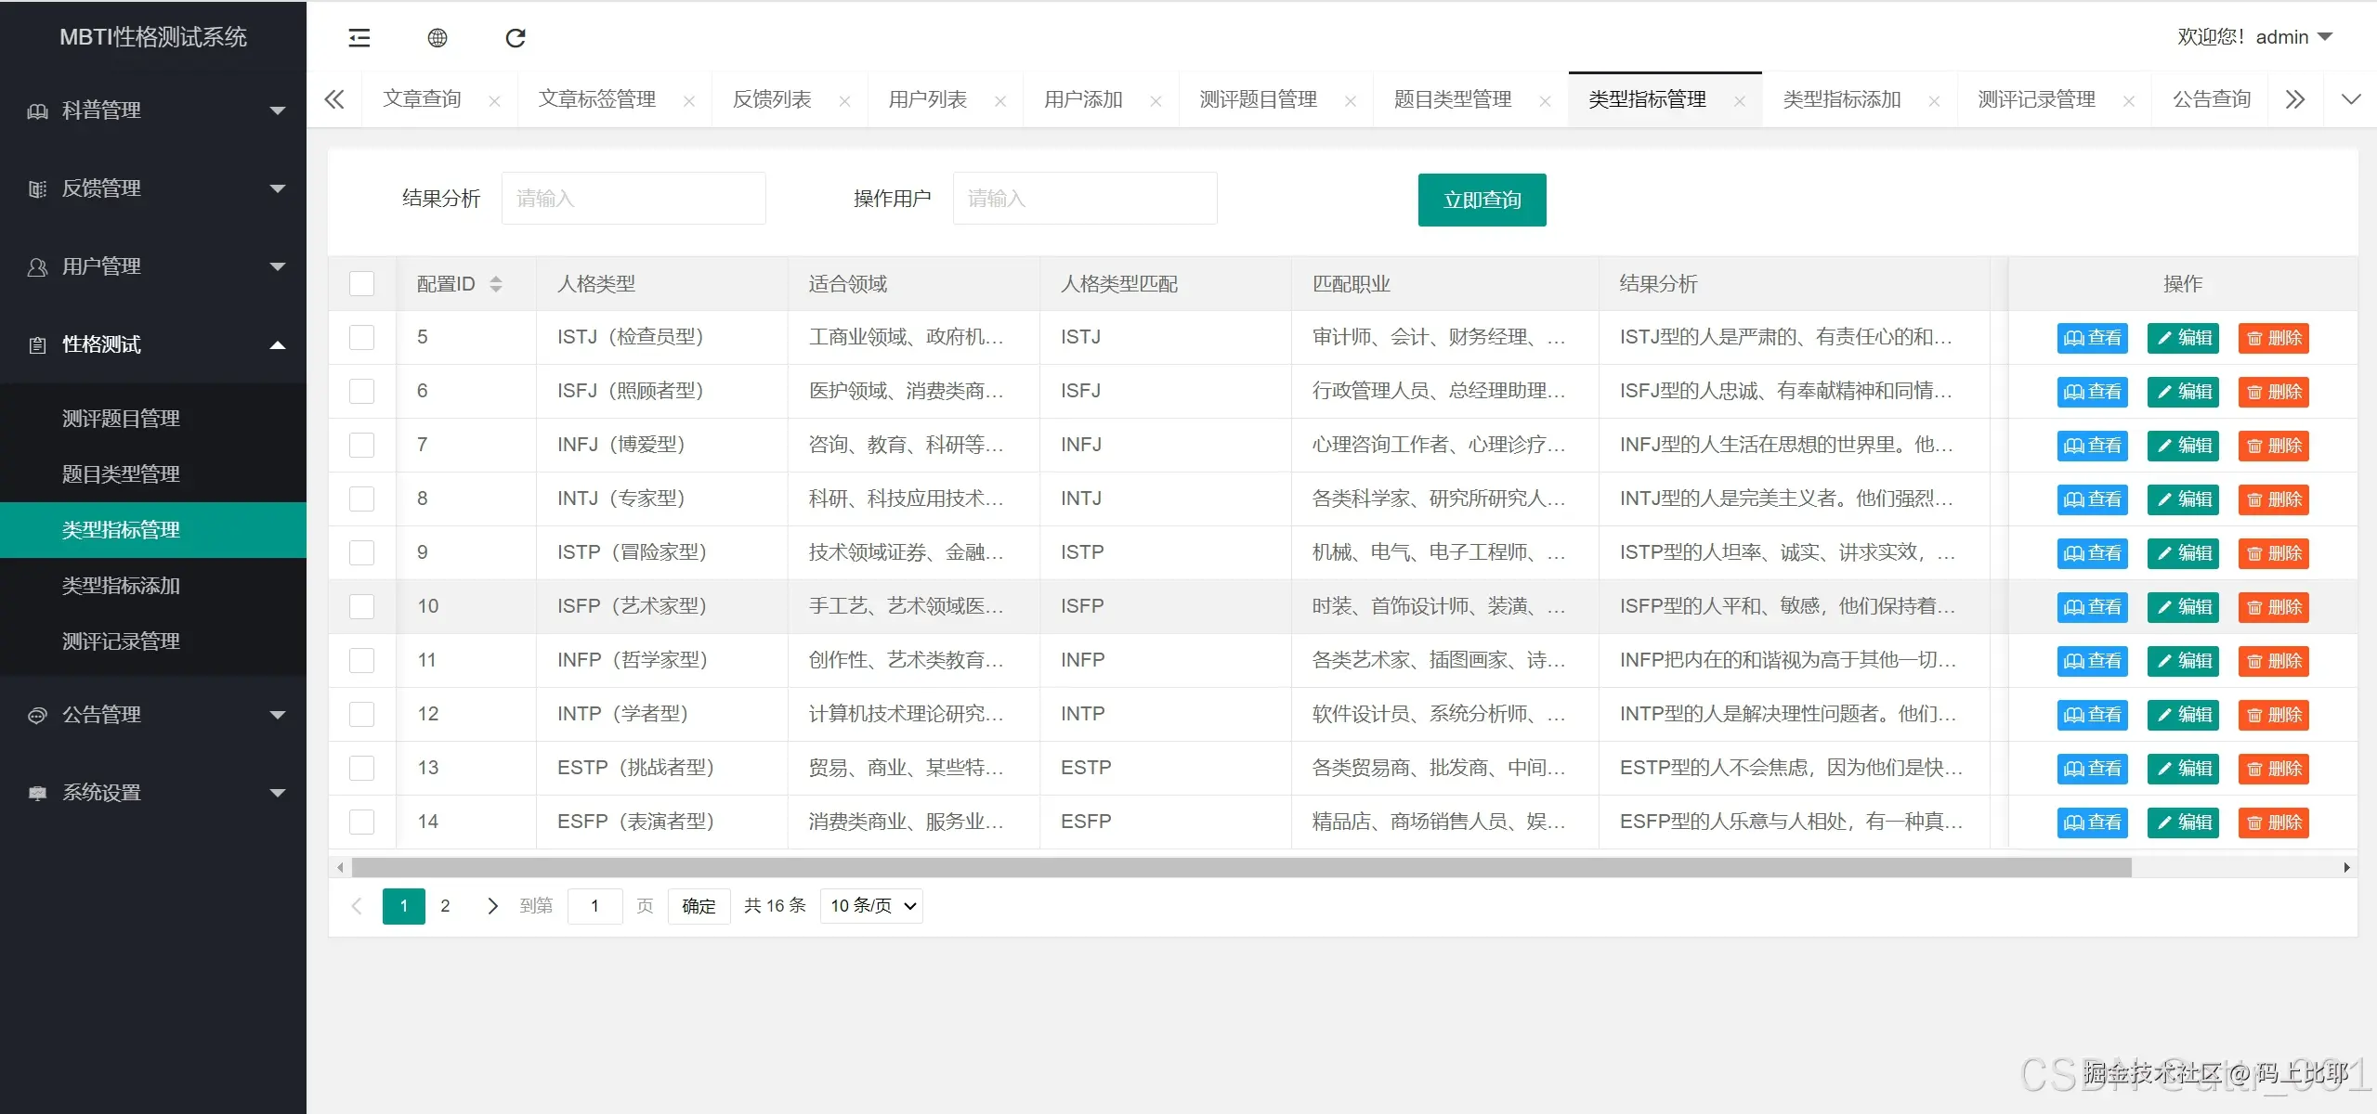Close the 测评记录管理 tab
The width and height of the screenshot is (2377, 1114).
(2128, 101)
